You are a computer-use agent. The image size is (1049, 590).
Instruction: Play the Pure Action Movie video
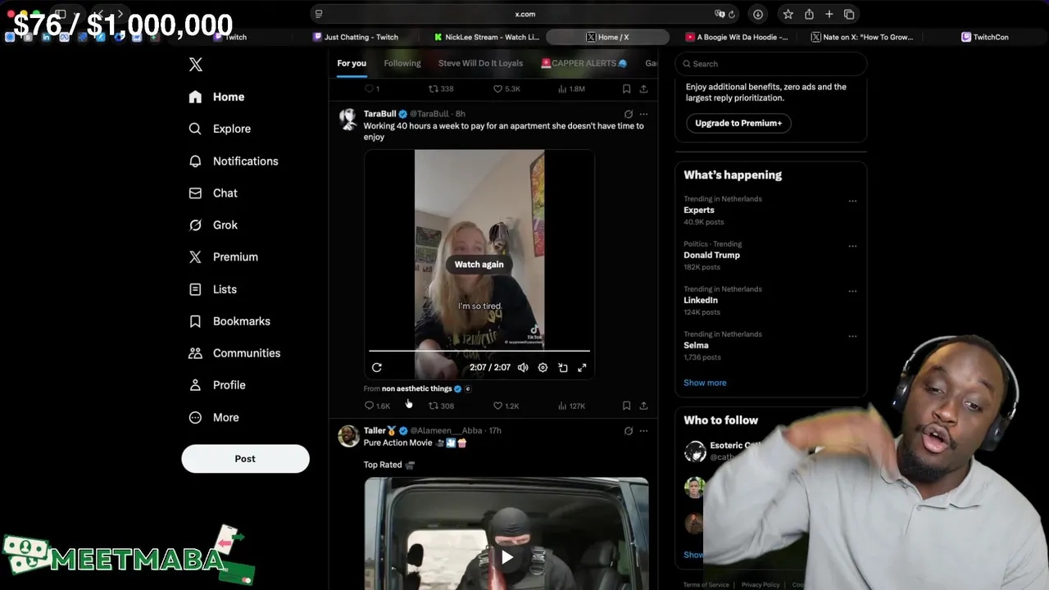coord(507,558)
